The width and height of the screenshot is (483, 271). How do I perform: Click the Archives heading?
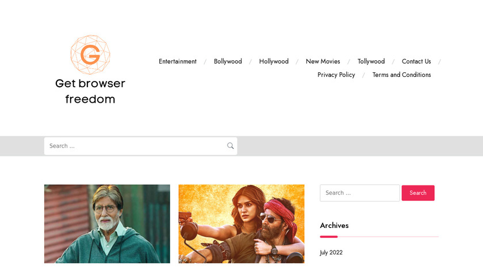tap(334, 226)
